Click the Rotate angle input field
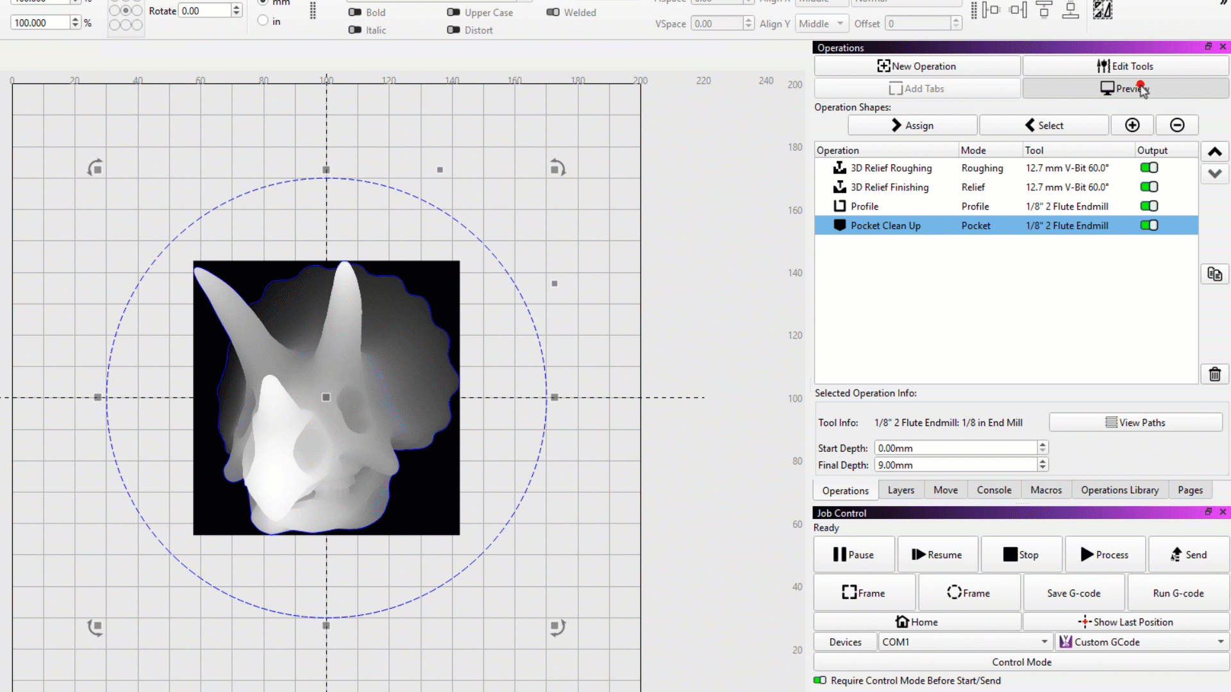The height and width of the screenshot is (692, 1231). pos(205,11)
